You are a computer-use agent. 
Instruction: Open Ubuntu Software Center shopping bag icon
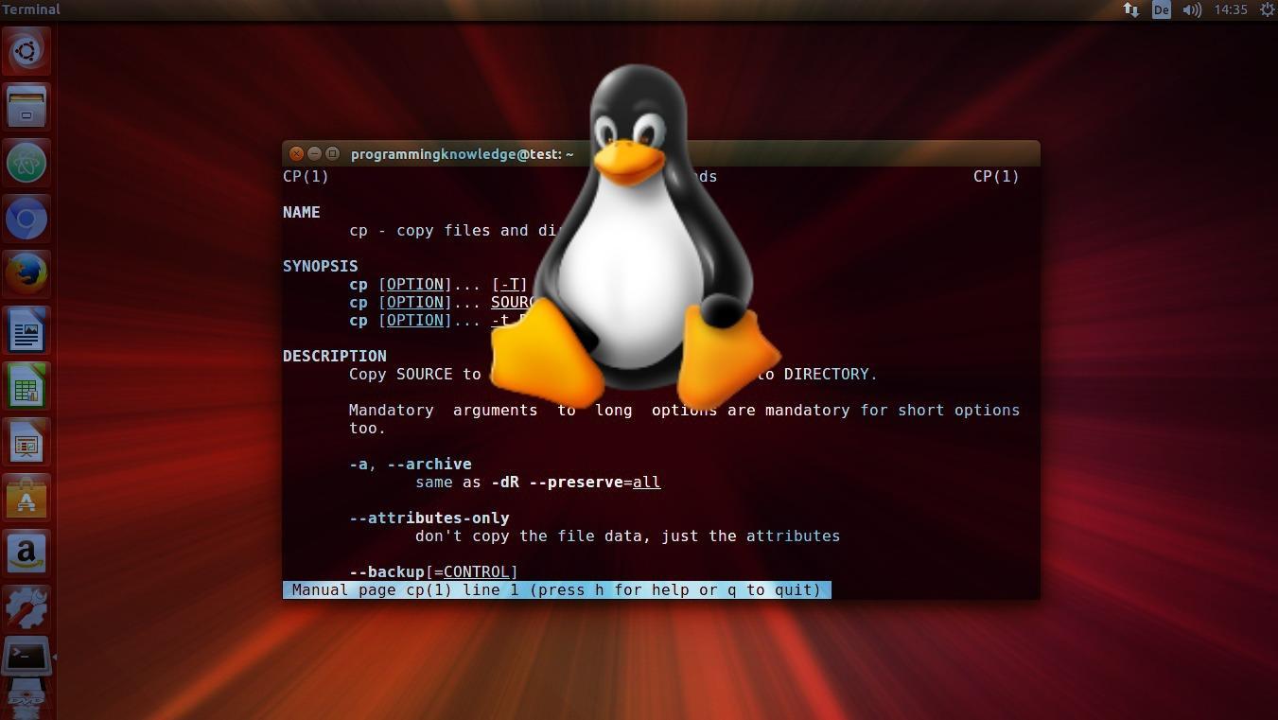(26, 497)
